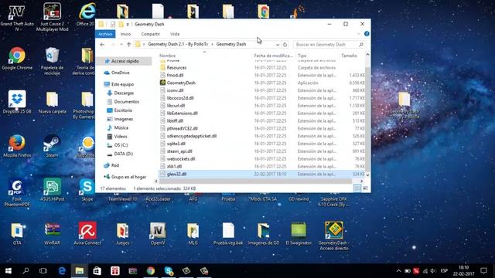Open WinRAR desktop shortcut

pyautogui.click(x=52, y=234)
